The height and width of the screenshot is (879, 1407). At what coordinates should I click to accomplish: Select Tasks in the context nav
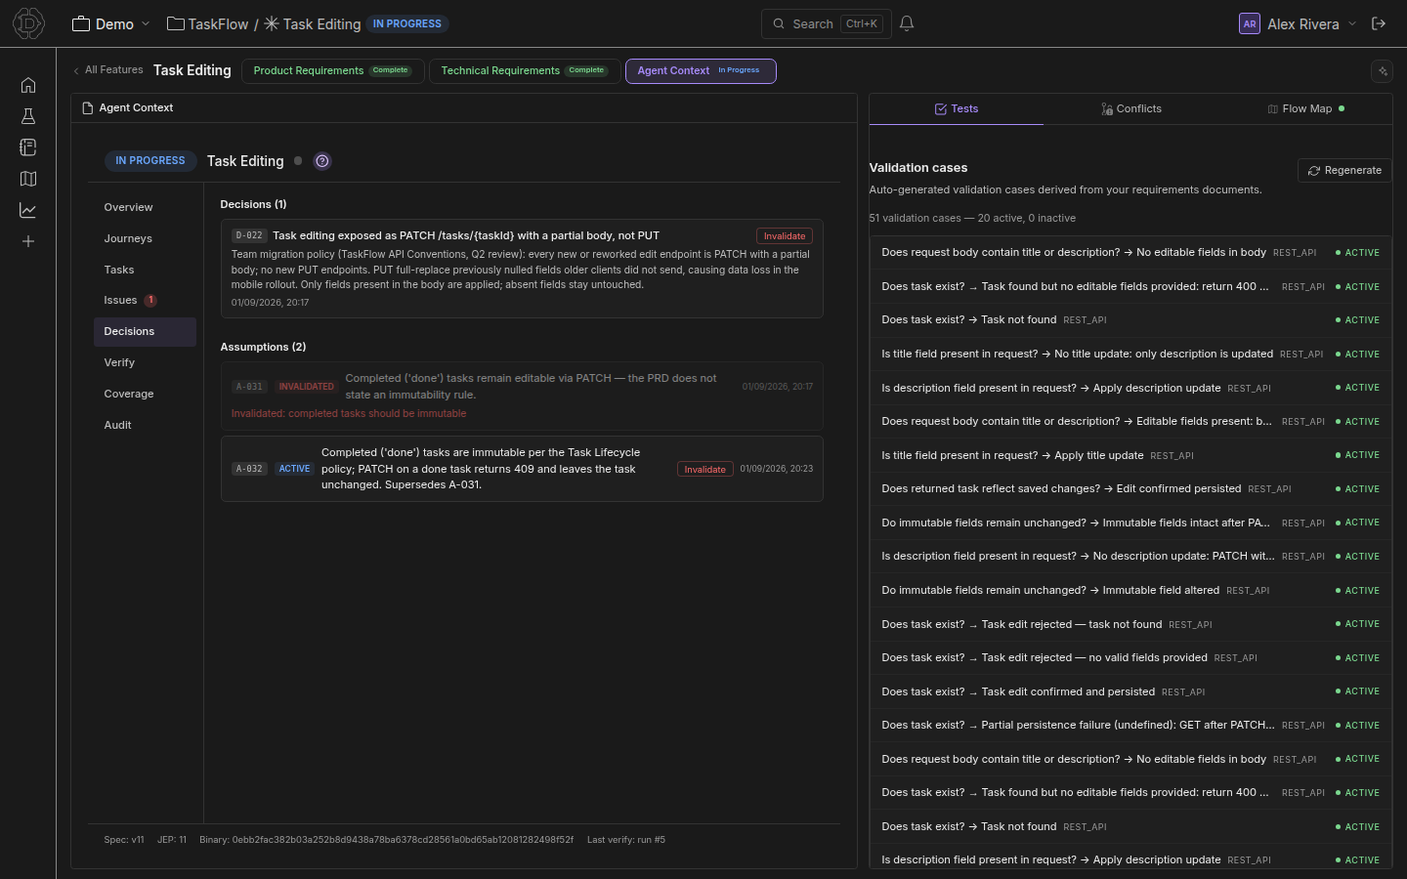[145, 270]
